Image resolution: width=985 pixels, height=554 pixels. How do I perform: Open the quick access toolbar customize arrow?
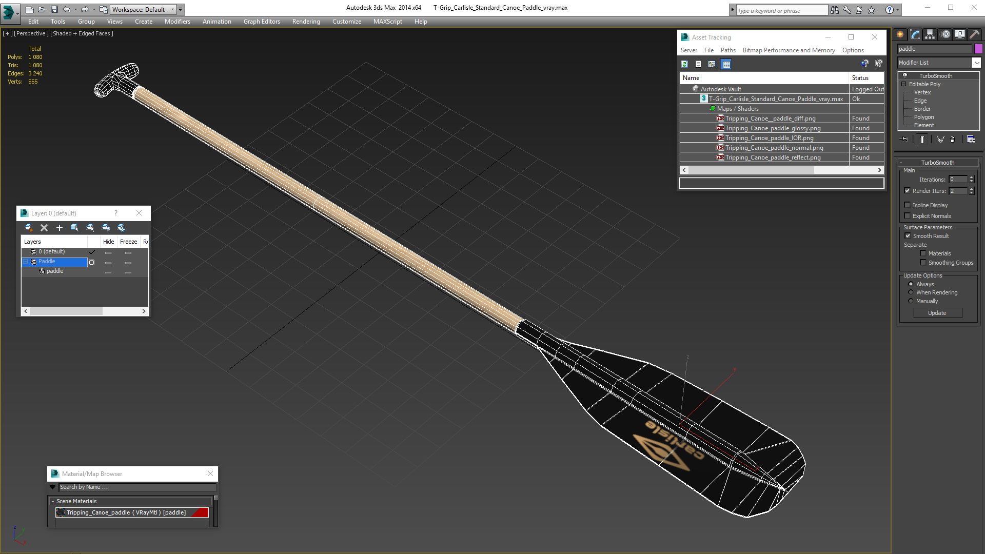point(181,9)
